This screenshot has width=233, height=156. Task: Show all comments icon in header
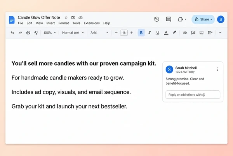click(x=169, y=19)
